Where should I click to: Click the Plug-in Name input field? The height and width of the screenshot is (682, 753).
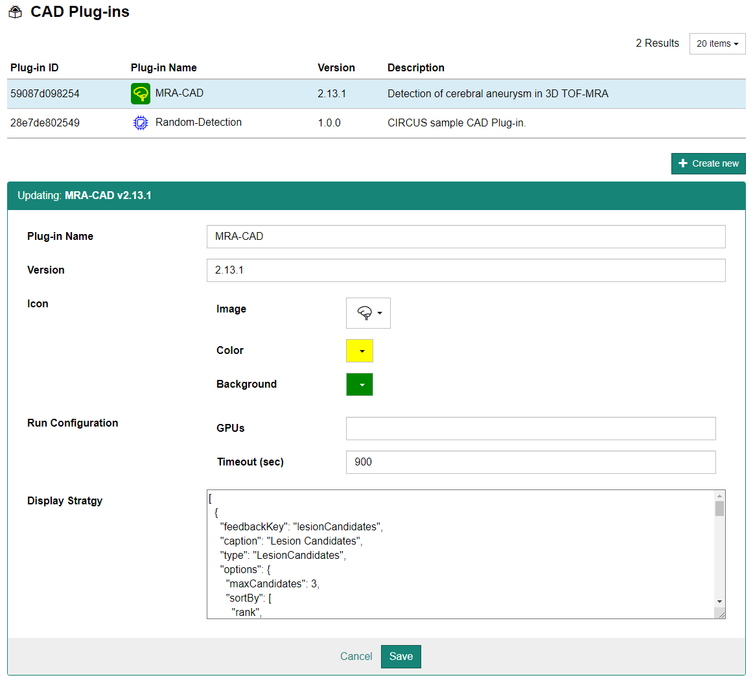pos(465,237)
